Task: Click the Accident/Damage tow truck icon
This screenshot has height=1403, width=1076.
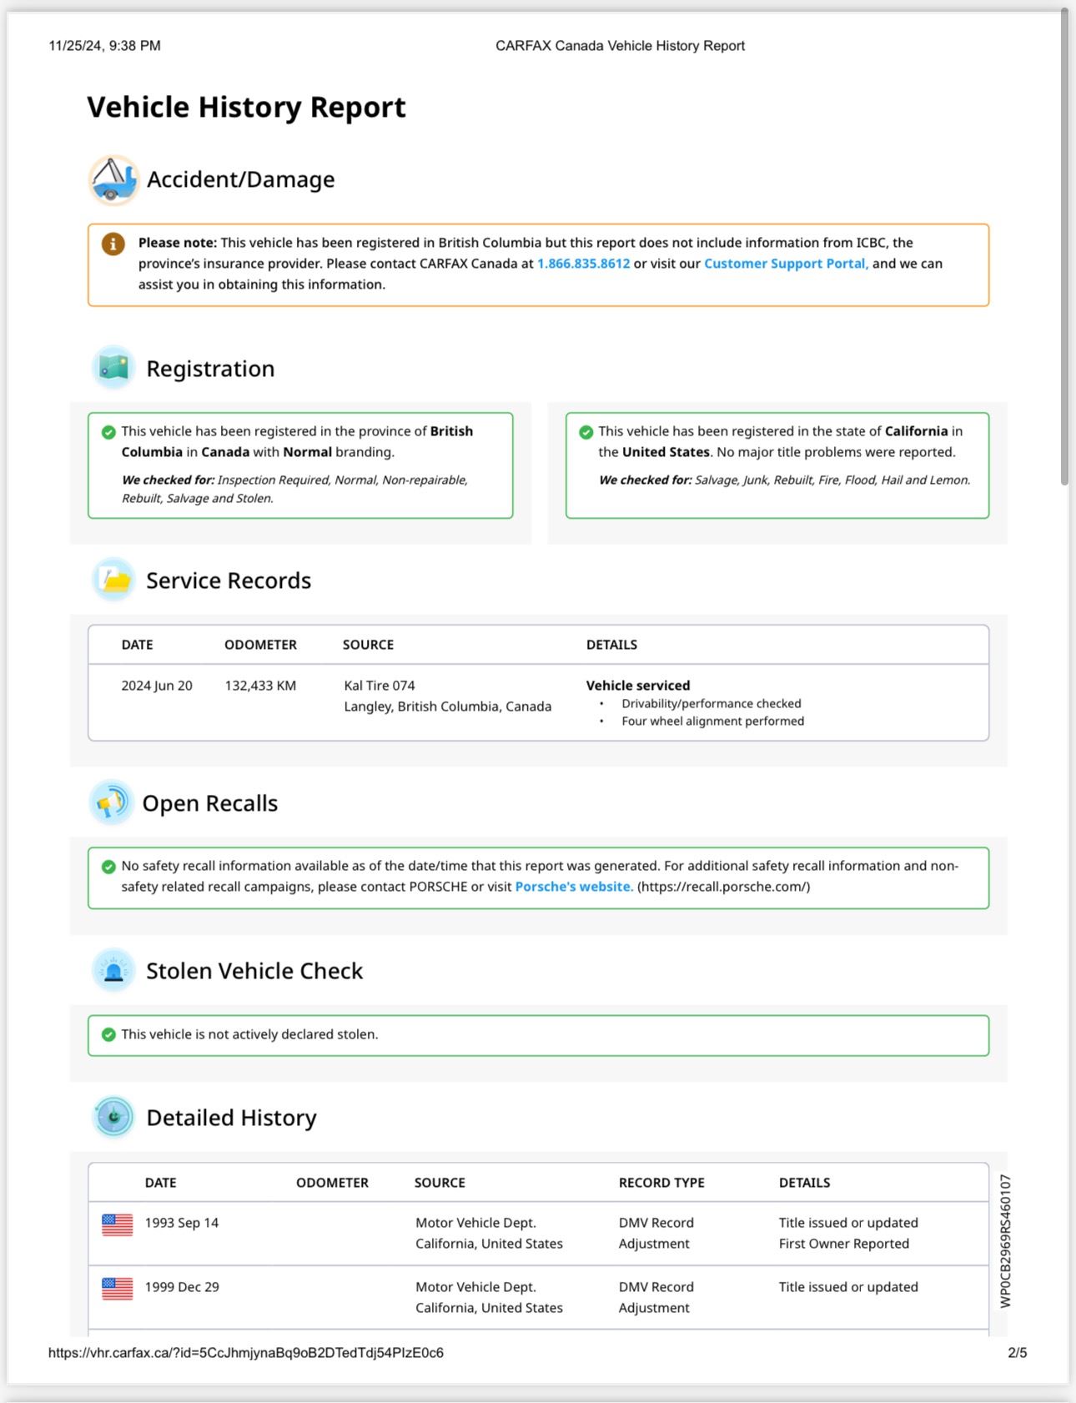Action: tap(113, 179)
